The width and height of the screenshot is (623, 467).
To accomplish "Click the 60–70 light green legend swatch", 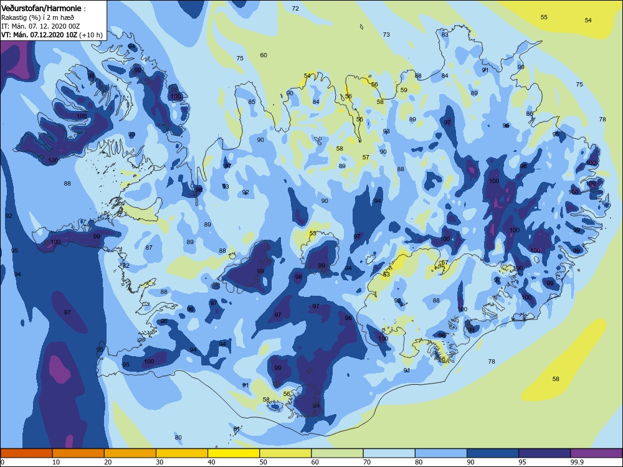I will coord(337,453).
